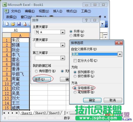Enable 区分大小写 case sensitive checkbox

(75, 60)
